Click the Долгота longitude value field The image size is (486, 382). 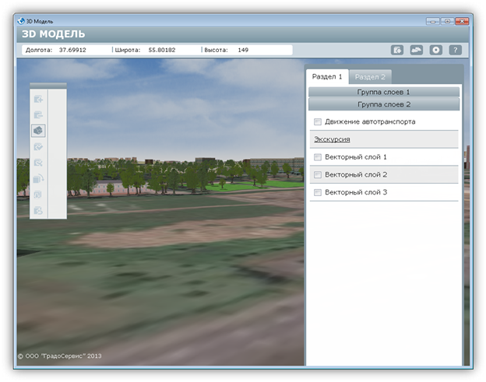coord(72,50)
